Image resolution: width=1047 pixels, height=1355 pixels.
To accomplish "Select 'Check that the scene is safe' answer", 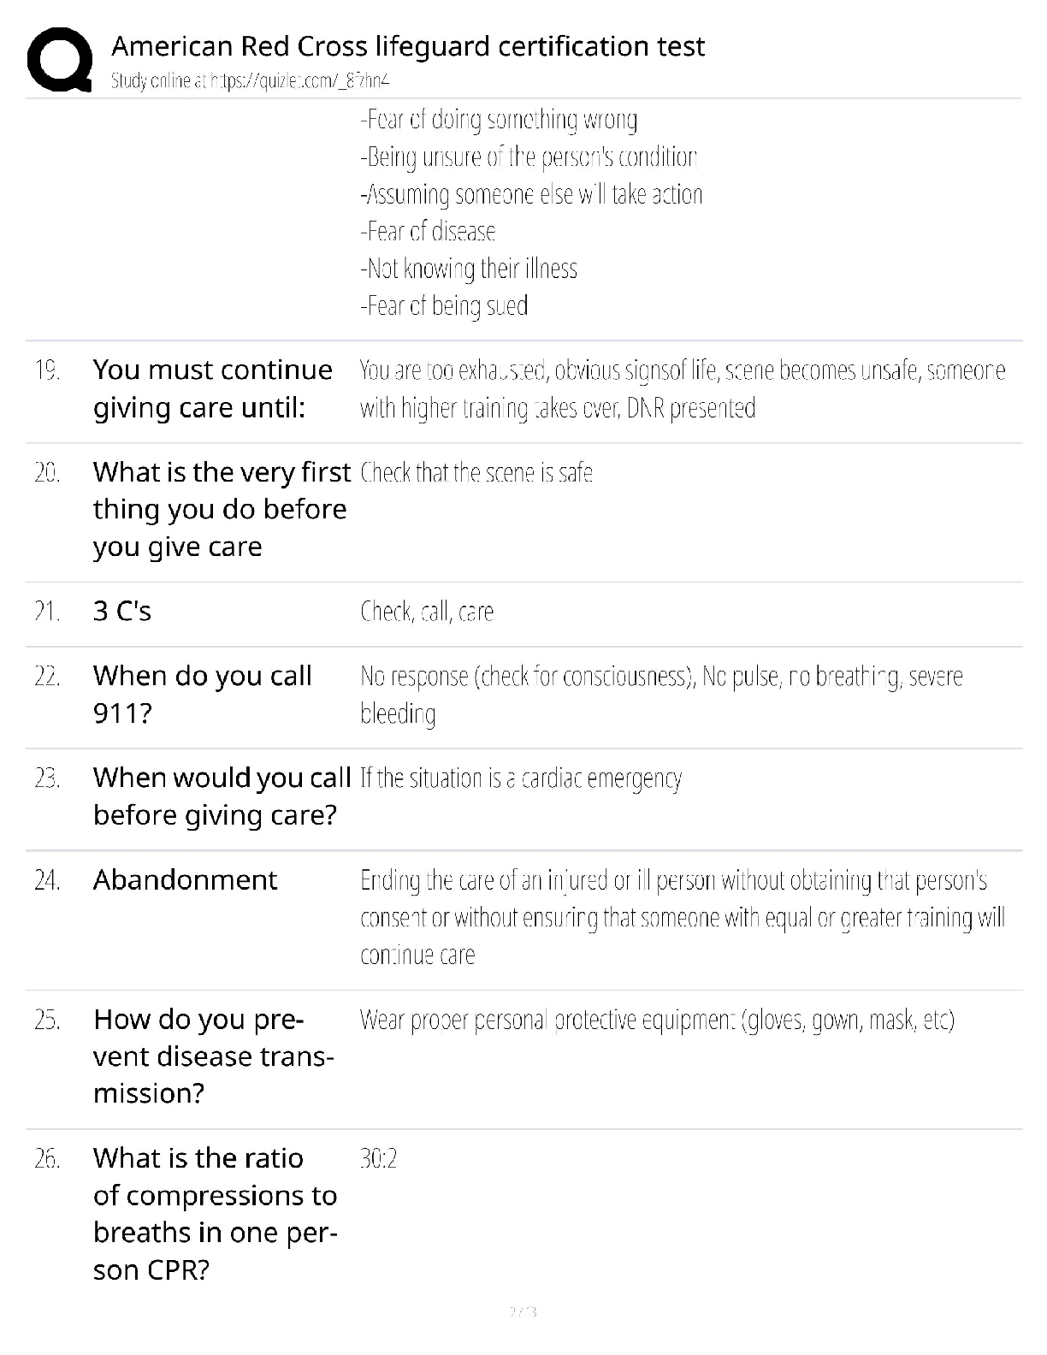I will [x=476, y=472].
